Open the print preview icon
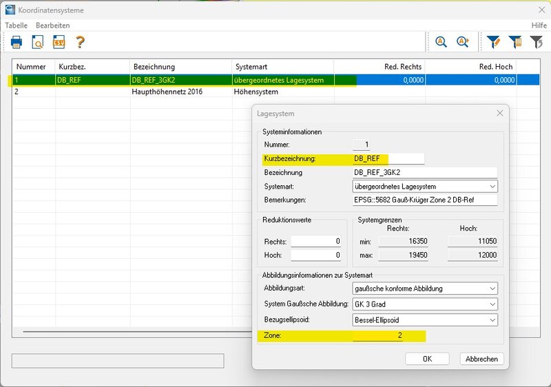Viewport: 551px width, 387px height. click(38, 43)
